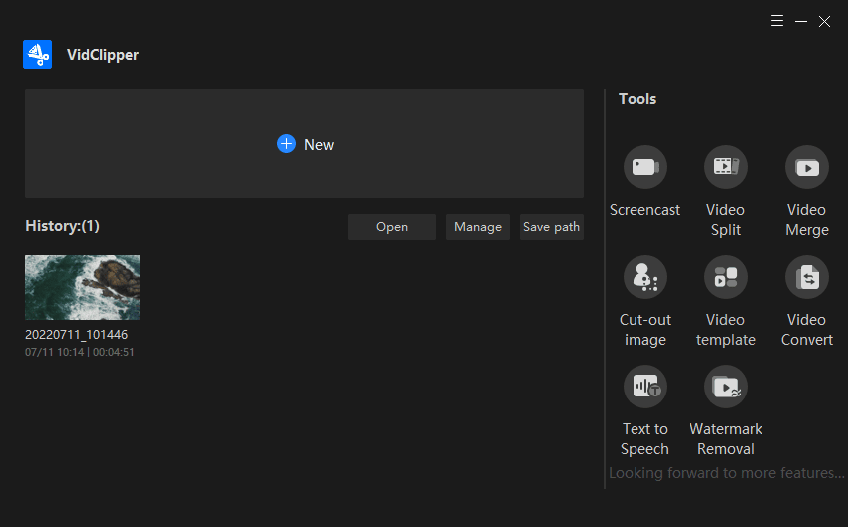
Task: Open the Cut-out image tool
Action: click(644, 277)
